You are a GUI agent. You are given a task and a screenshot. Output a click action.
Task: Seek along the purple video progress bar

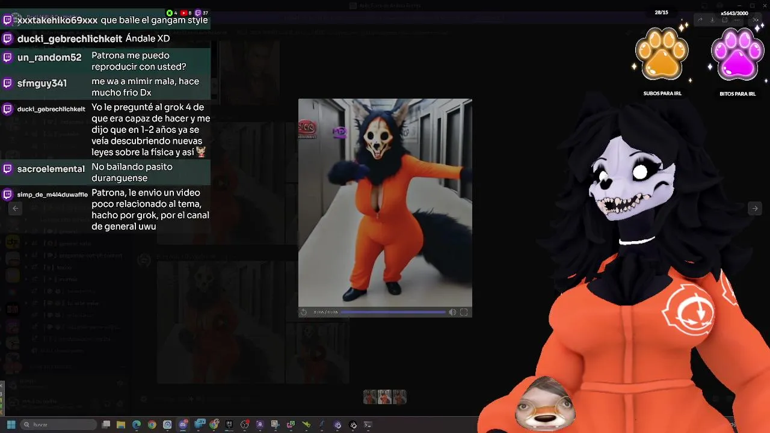click(394, 312)
